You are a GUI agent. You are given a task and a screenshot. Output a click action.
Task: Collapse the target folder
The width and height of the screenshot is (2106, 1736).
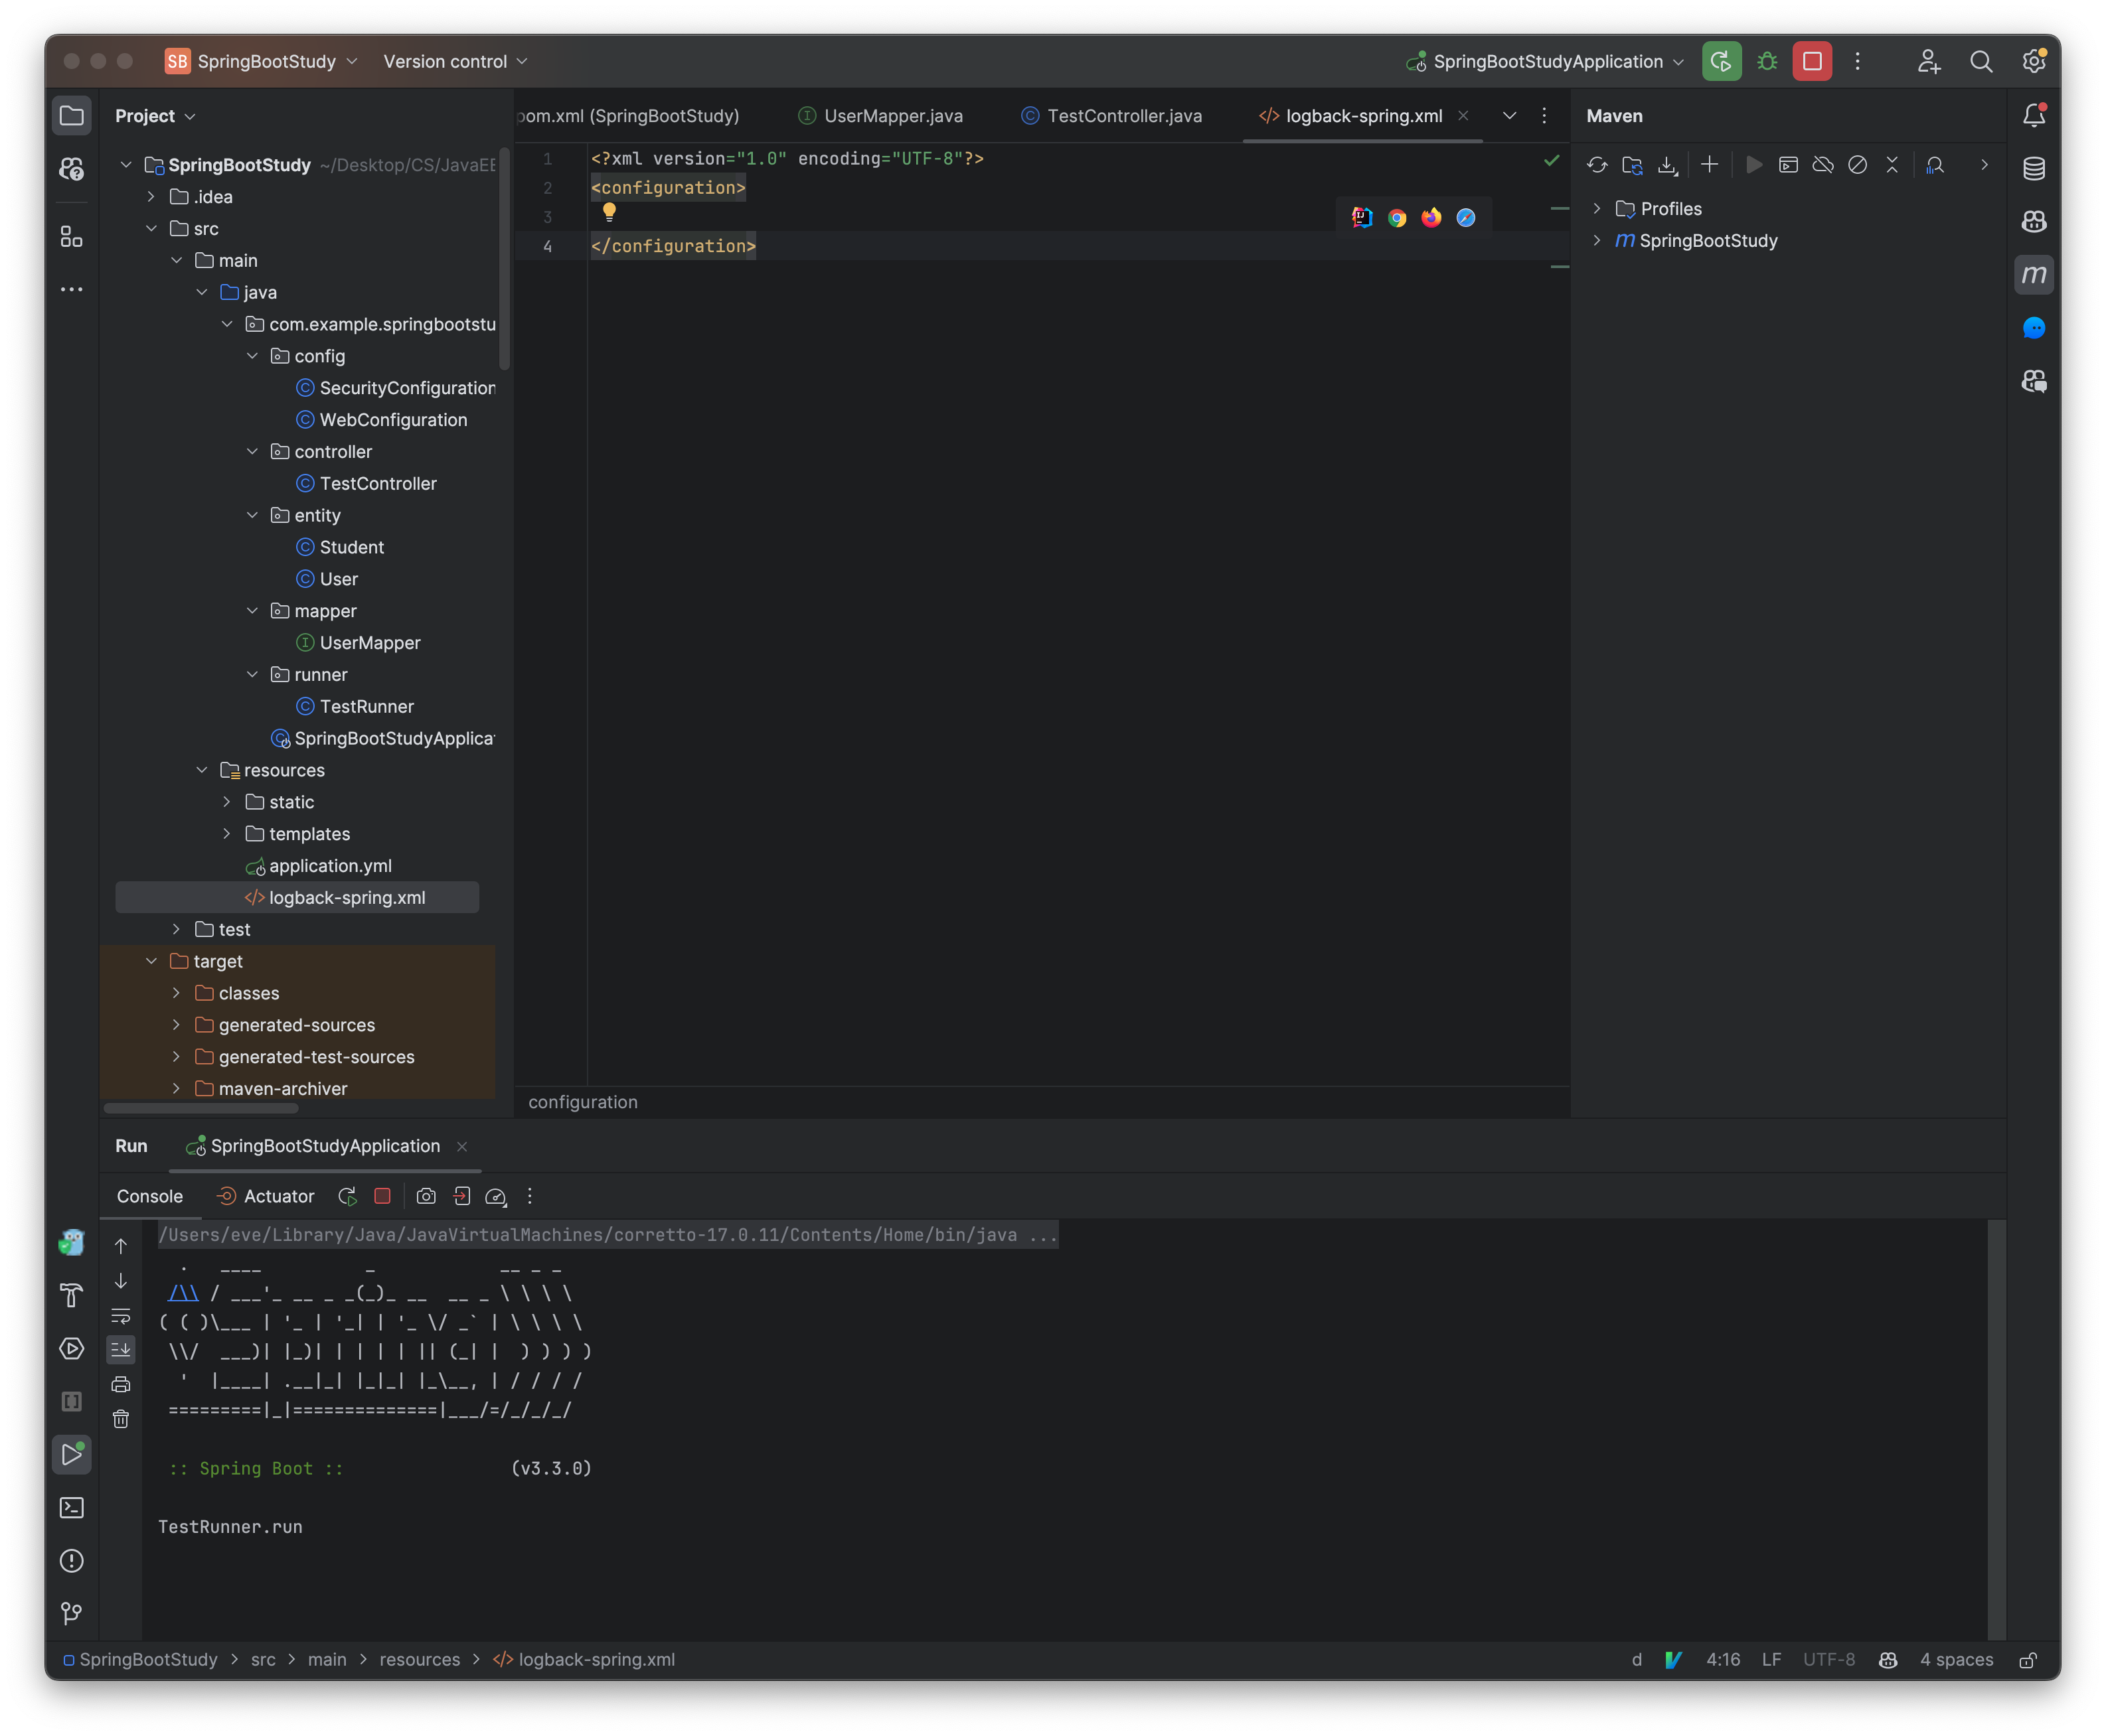151,961
